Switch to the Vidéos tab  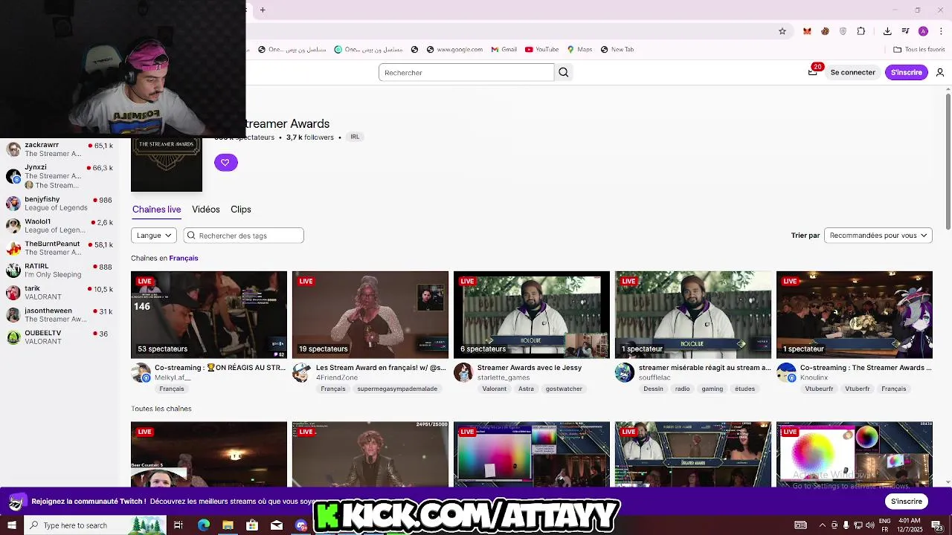(x=206, y=210)
